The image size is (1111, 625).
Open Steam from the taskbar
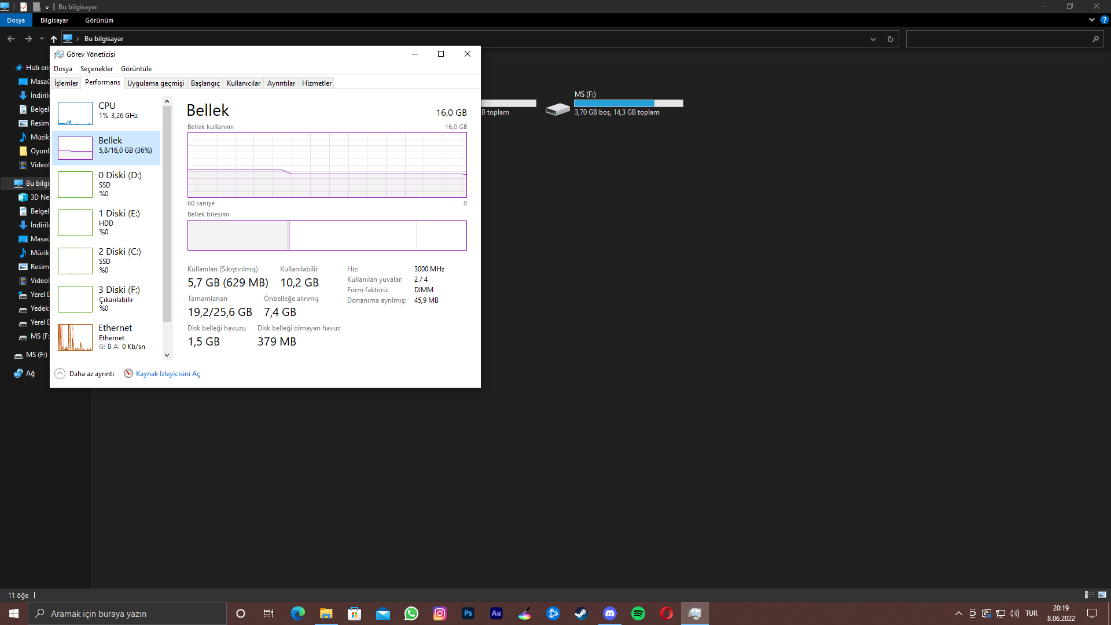tap(581, 613)
